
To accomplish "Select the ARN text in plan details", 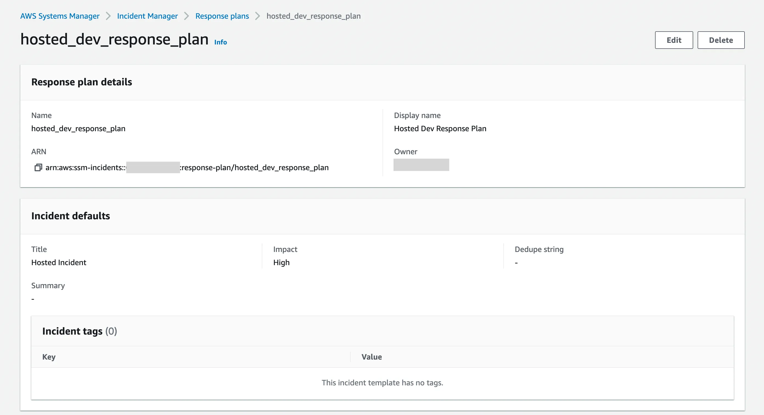I will [187, 167].
